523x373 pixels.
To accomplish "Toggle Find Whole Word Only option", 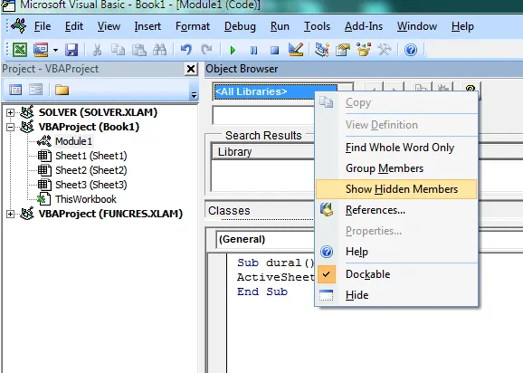I will [396, 148].
